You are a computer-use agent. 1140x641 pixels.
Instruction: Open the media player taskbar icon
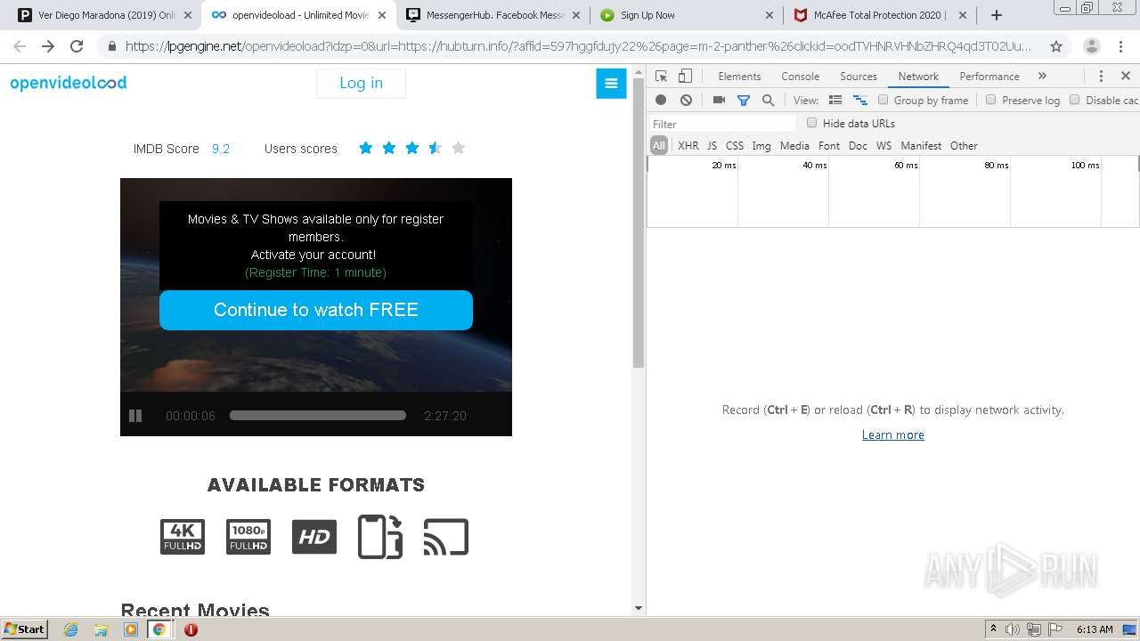coord(131,629)
